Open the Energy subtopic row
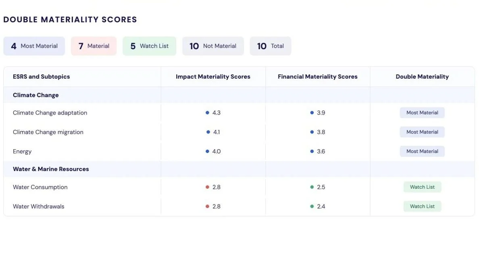 tap(239, 151)
